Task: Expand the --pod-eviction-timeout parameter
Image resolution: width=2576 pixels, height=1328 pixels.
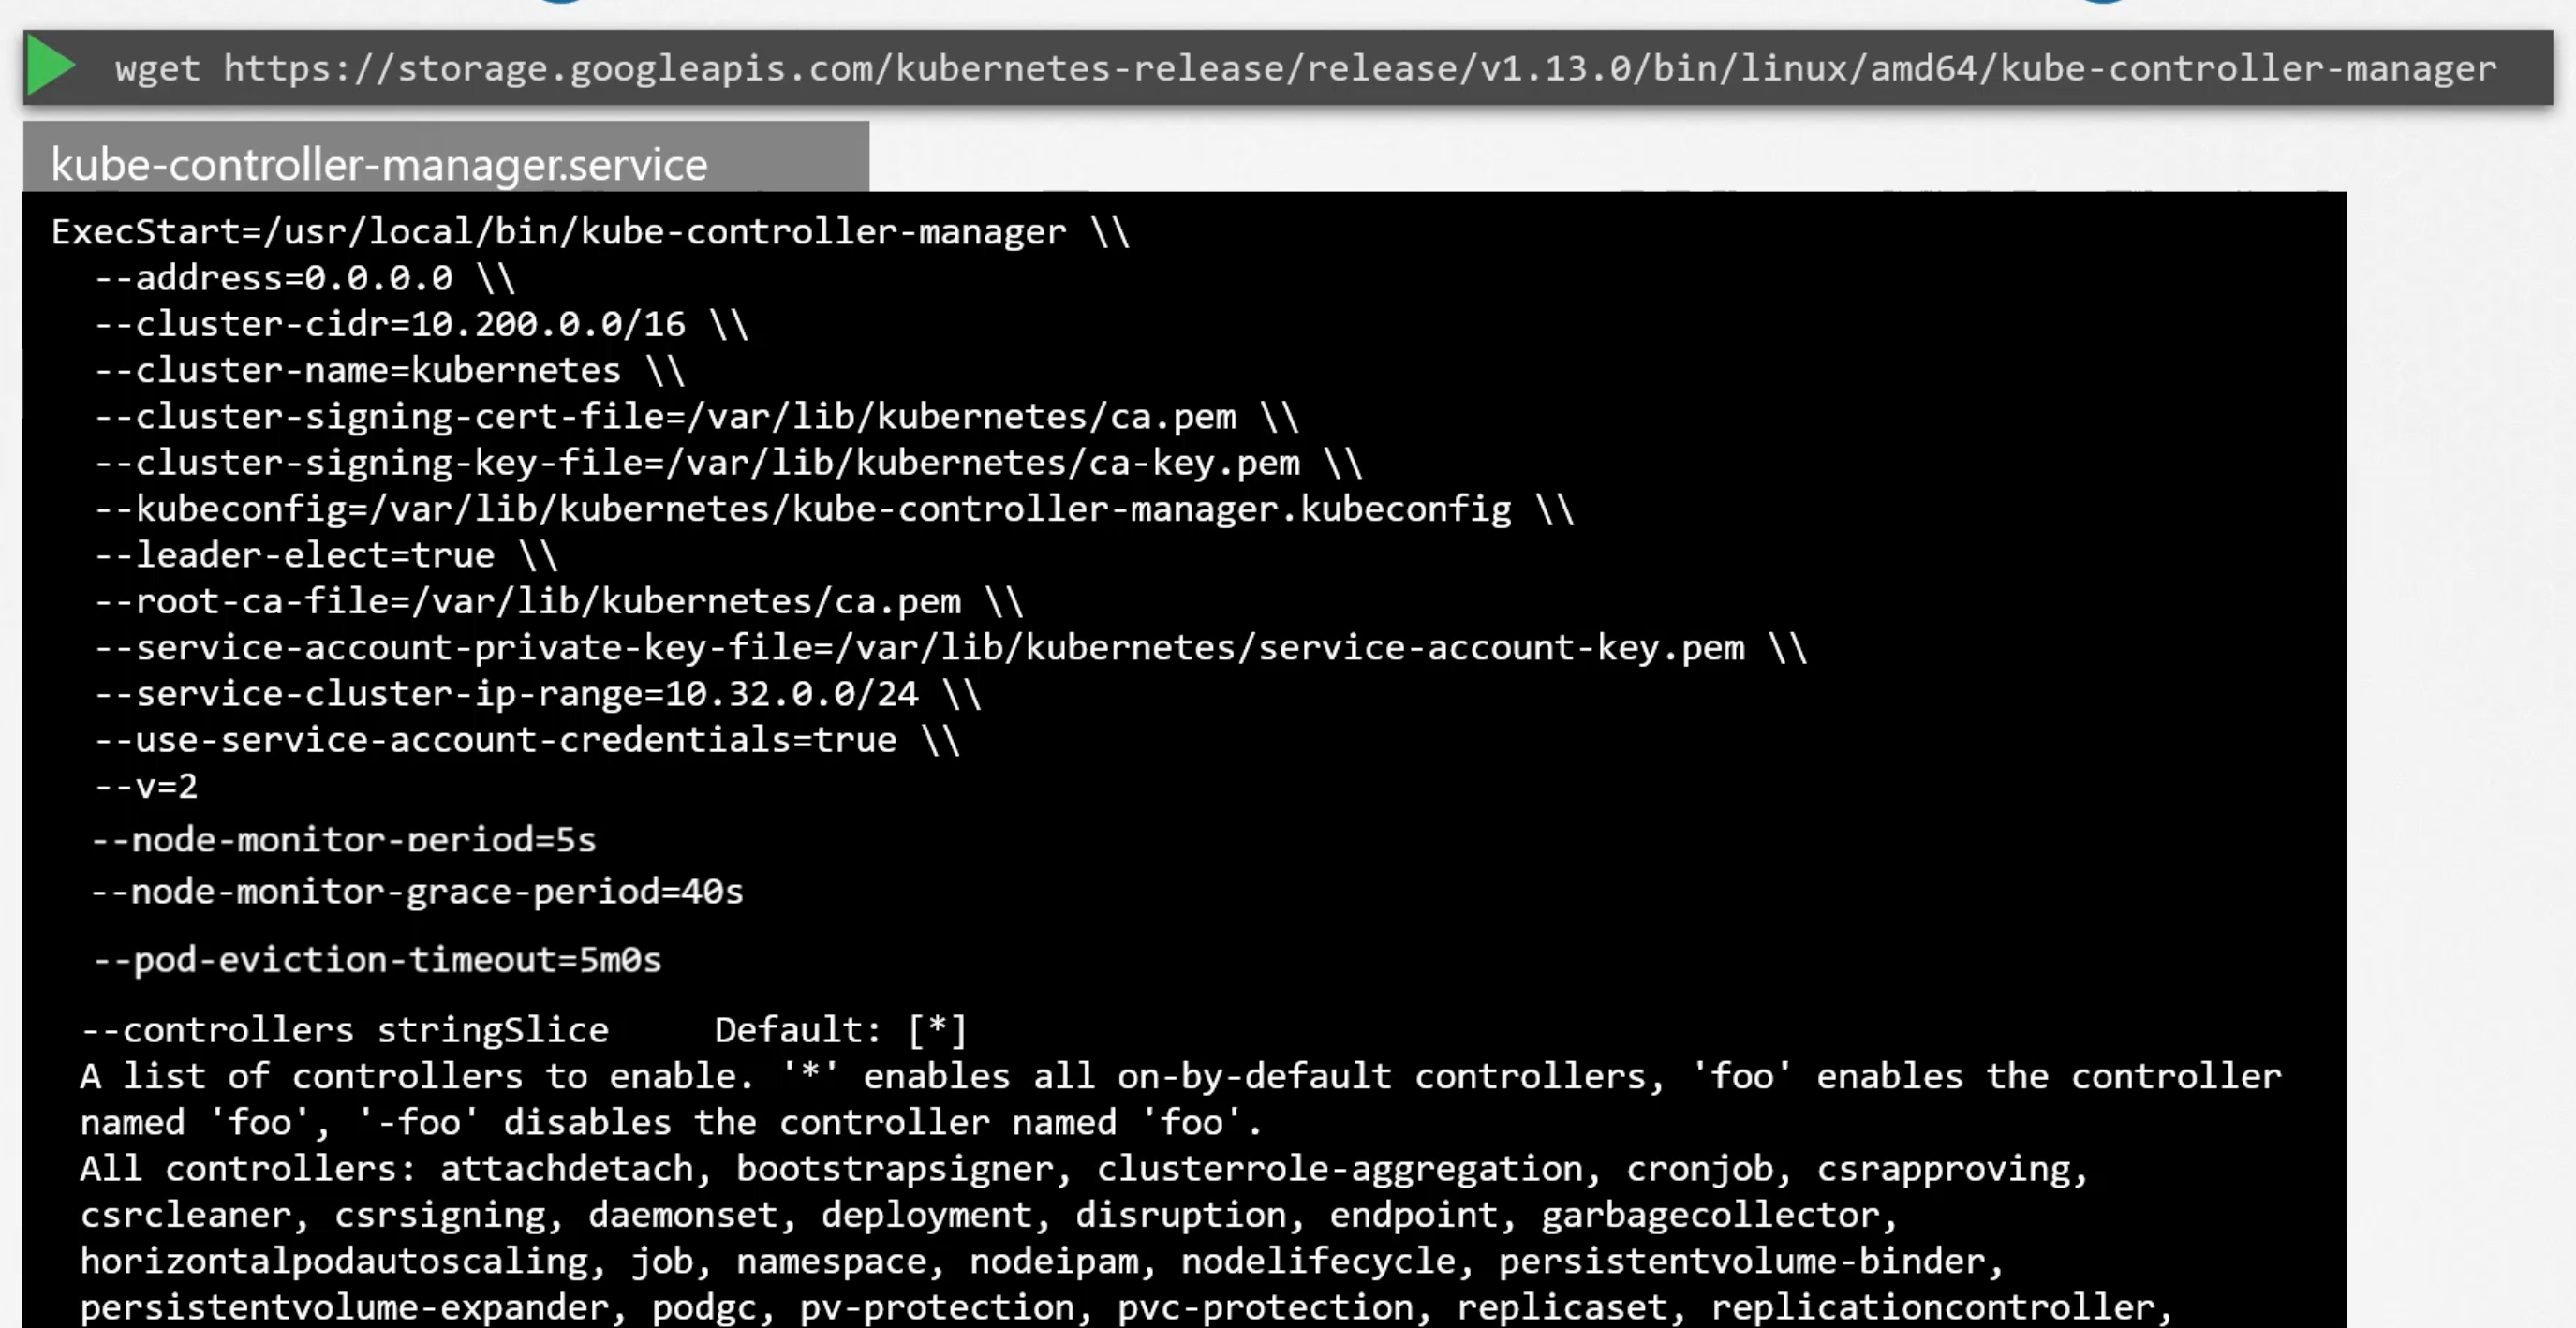Action: pos(373,961)
